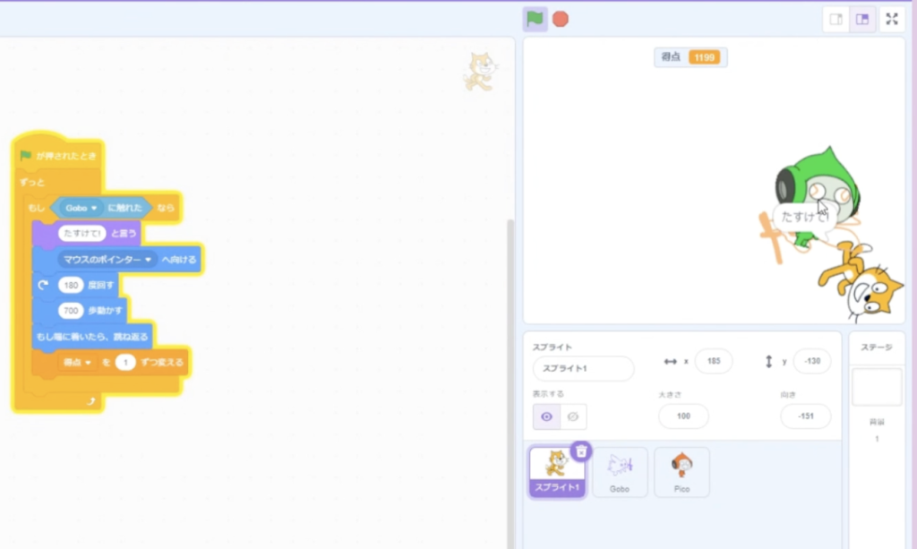The image size is (917, 549).
Task: Click the when flag clicked hat block
Action: click(x=58, y=155)
